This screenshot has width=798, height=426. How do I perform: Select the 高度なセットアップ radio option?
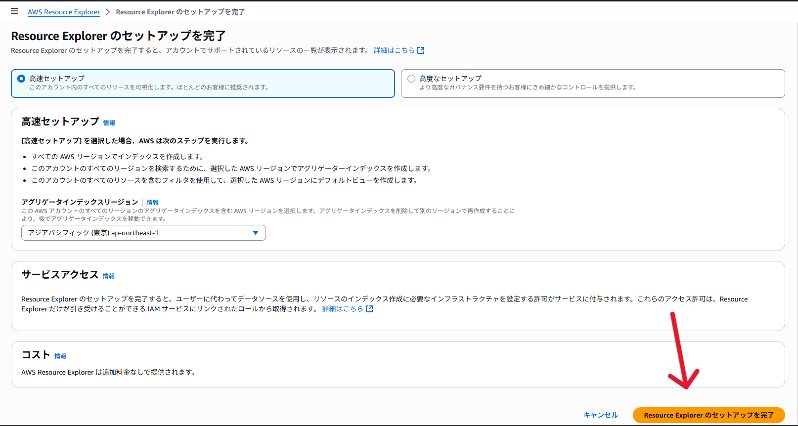411,79
